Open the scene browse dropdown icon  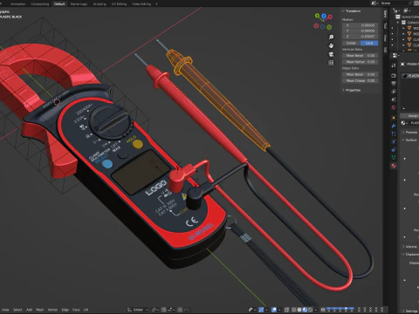point(374,3)
